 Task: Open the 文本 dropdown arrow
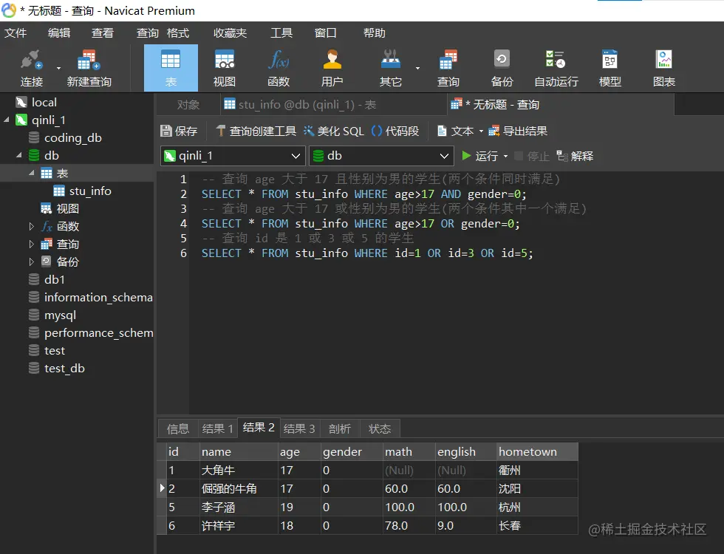[x=481, y=131]
